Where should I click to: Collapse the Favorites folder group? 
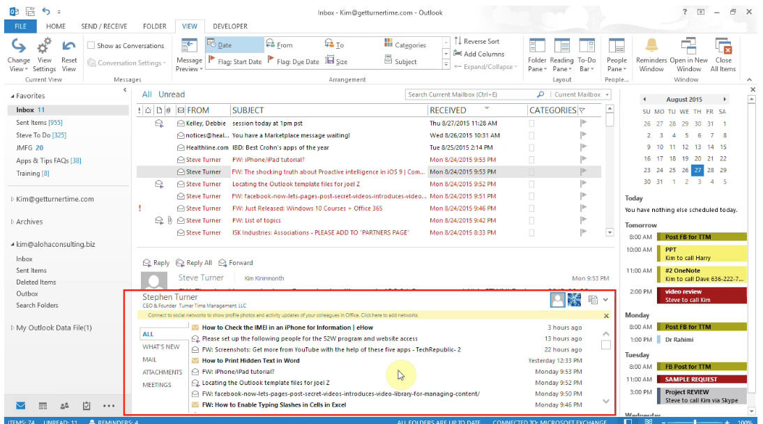pyautogui.click(x=12, y=96)
